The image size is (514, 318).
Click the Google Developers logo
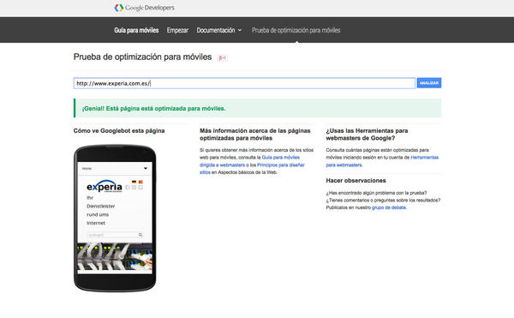pos(144,8)
